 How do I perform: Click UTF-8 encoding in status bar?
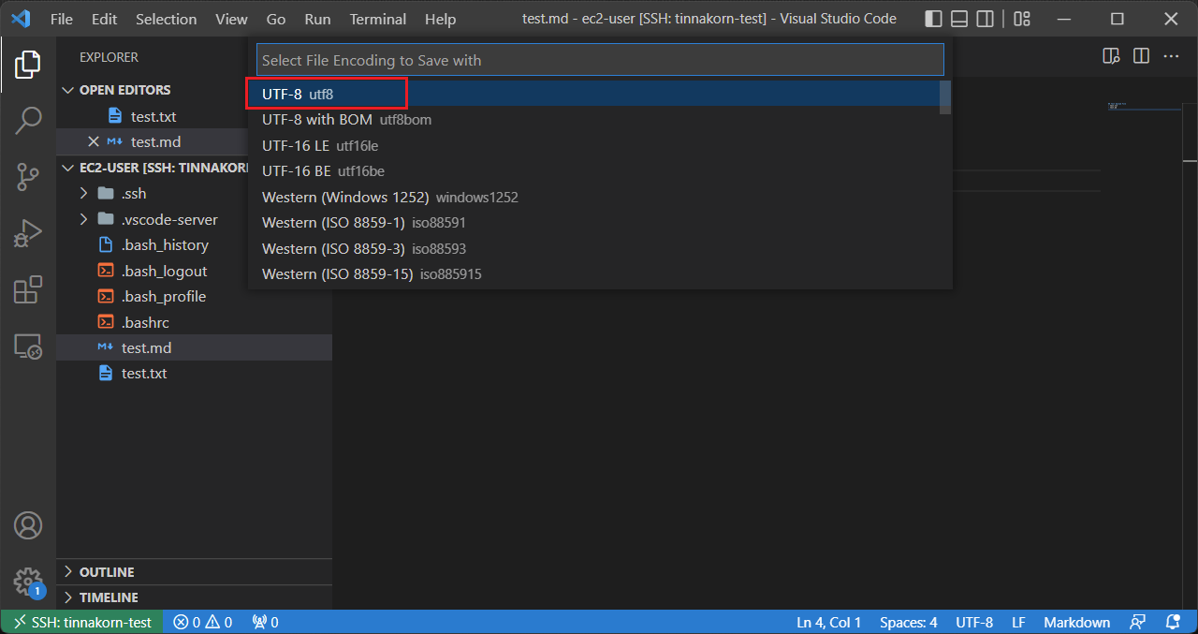point(974,622)
